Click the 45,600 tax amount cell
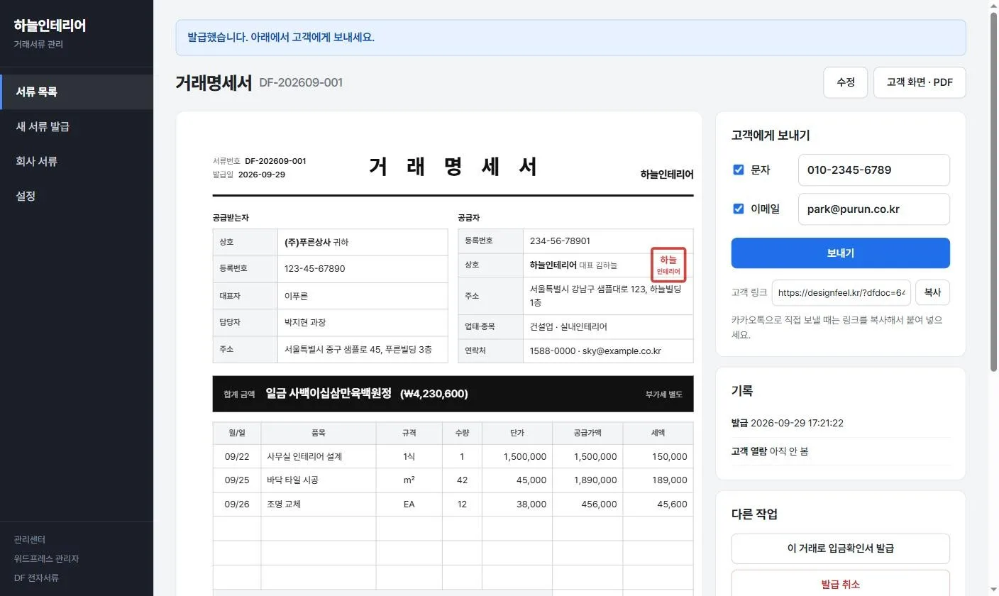The image size is (999, 596). click(658, 504)
